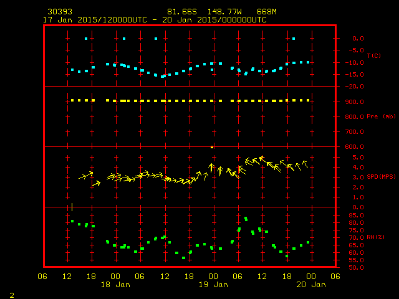Select the start time 17 Jan 2015/120000UTC
The height and width of the screenshot is (299, 399).
tap(95, 20)
